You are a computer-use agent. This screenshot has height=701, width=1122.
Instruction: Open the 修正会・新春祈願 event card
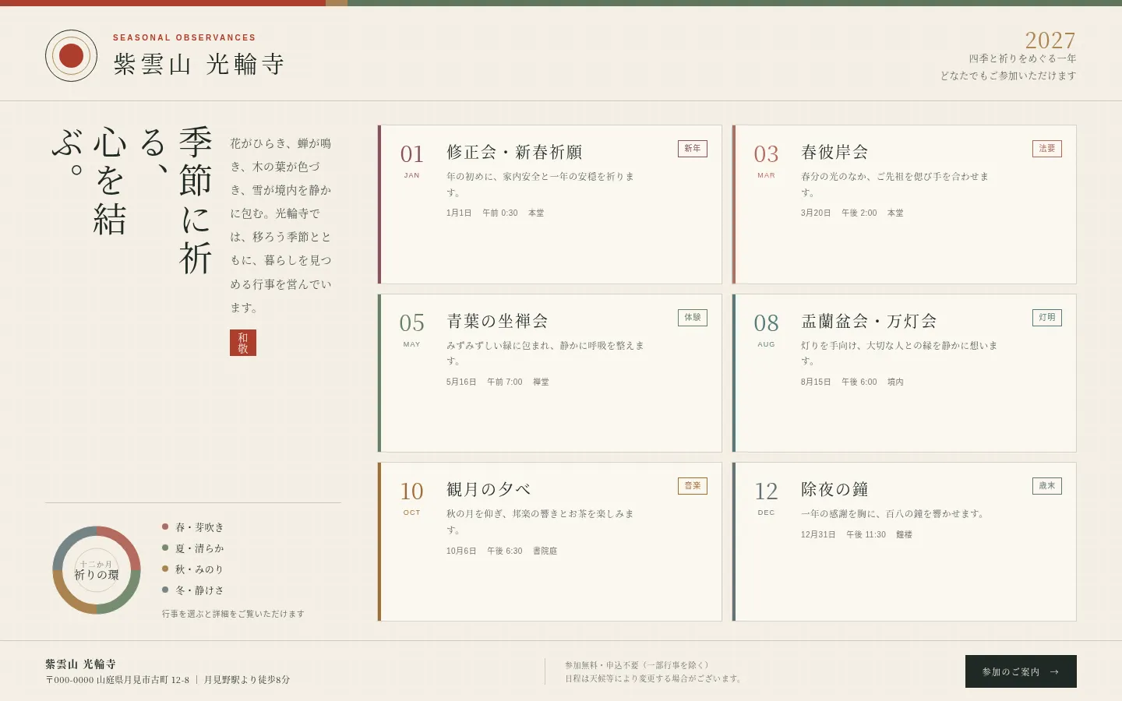coord(550,204)
